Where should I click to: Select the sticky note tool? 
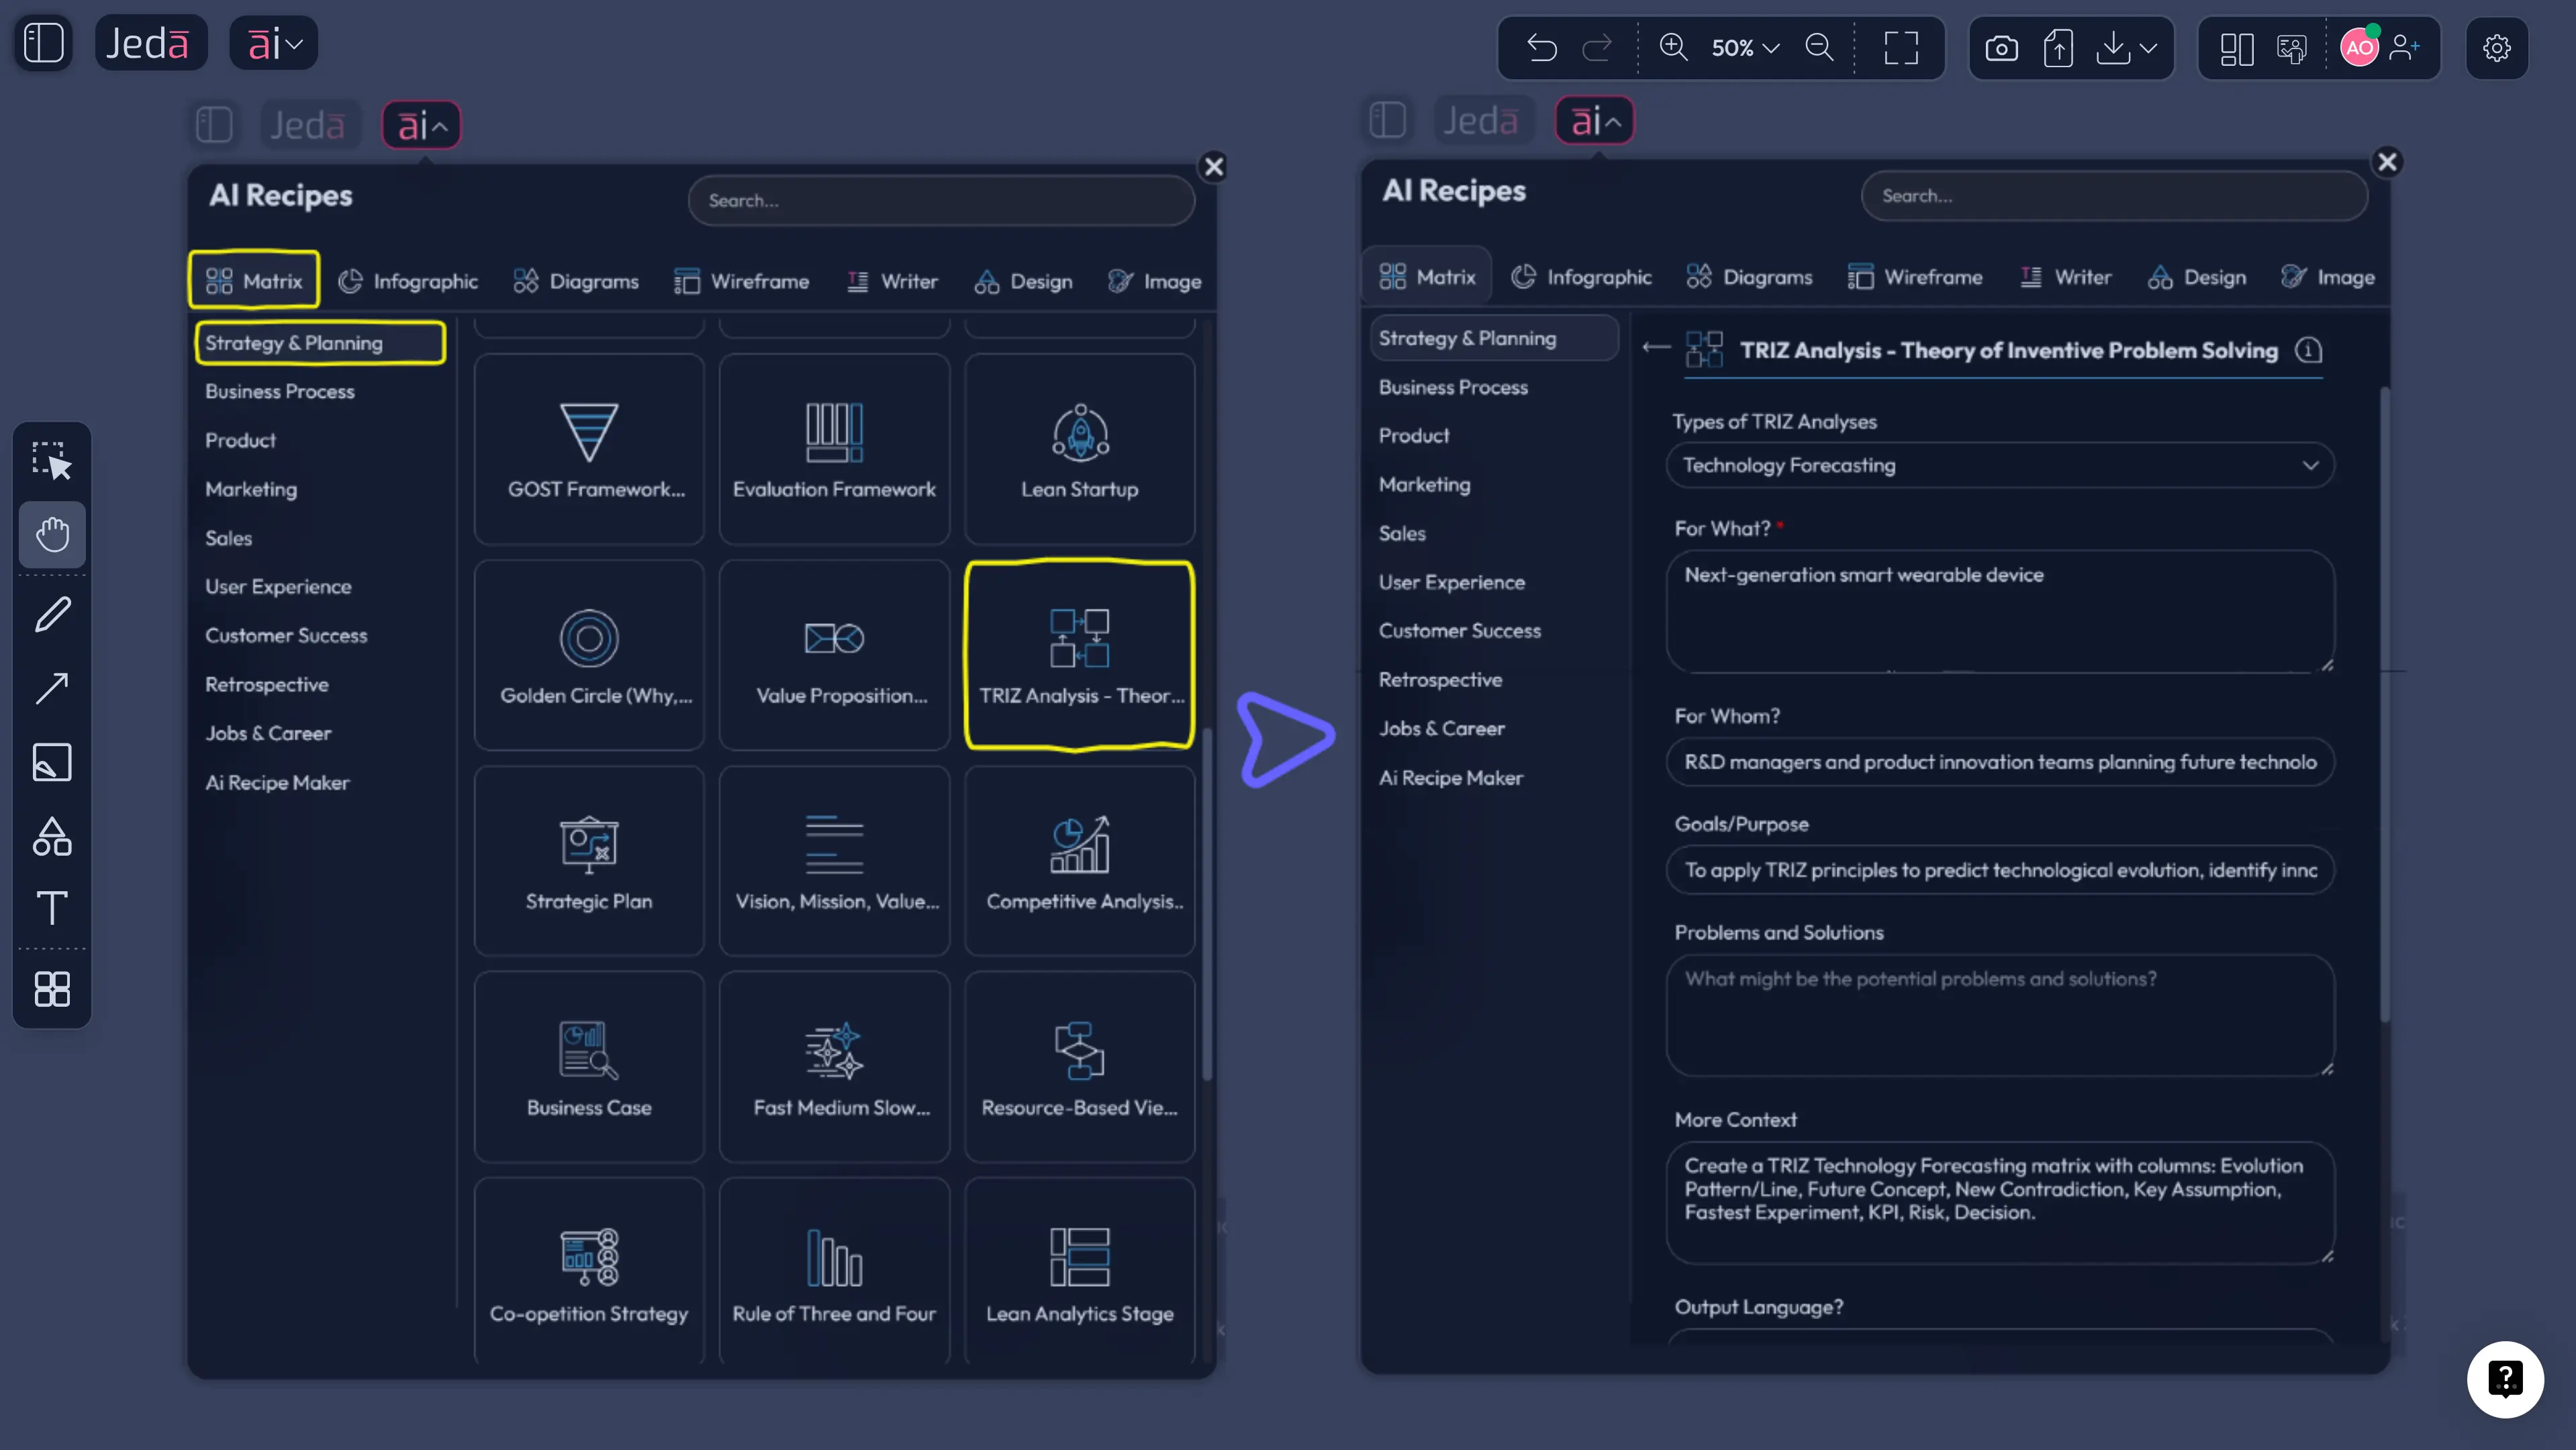point(52,762)
